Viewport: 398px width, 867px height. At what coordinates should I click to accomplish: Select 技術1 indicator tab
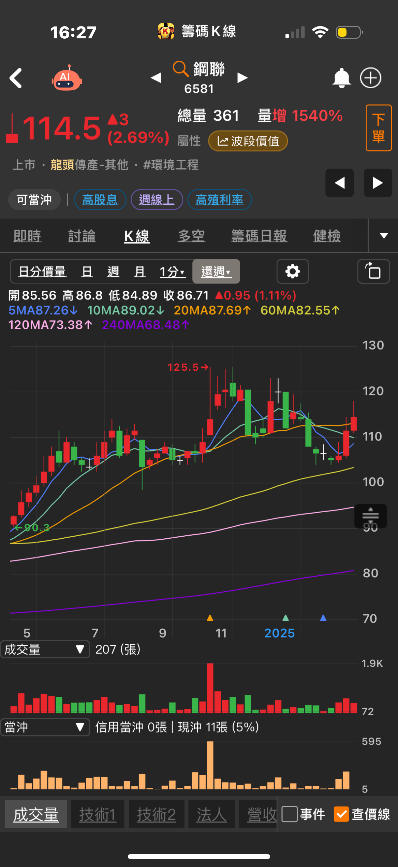click(x=98, y=814)
